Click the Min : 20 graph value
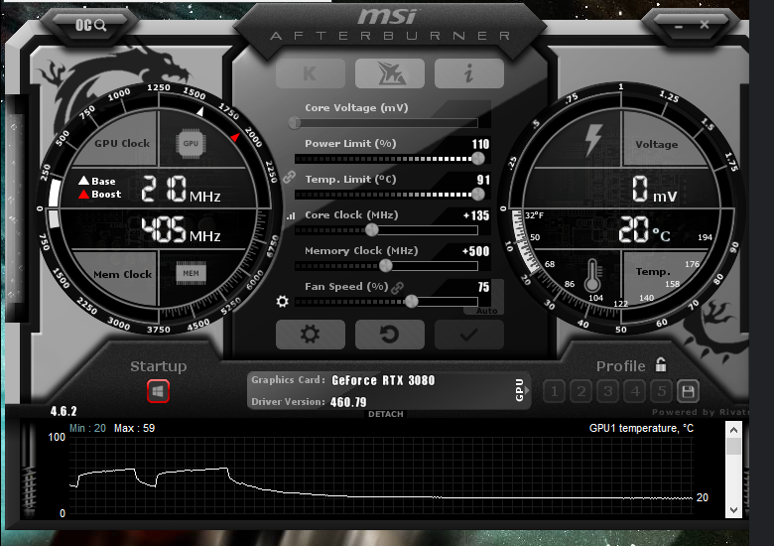The width and height of the screenshot is (774, 546). (87, 428)
